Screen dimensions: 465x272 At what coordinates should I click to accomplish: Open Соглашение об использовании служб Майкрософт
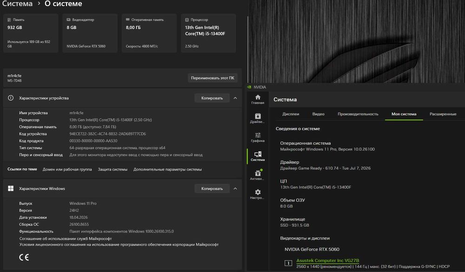pyautogui.click(x=65, y=239)
